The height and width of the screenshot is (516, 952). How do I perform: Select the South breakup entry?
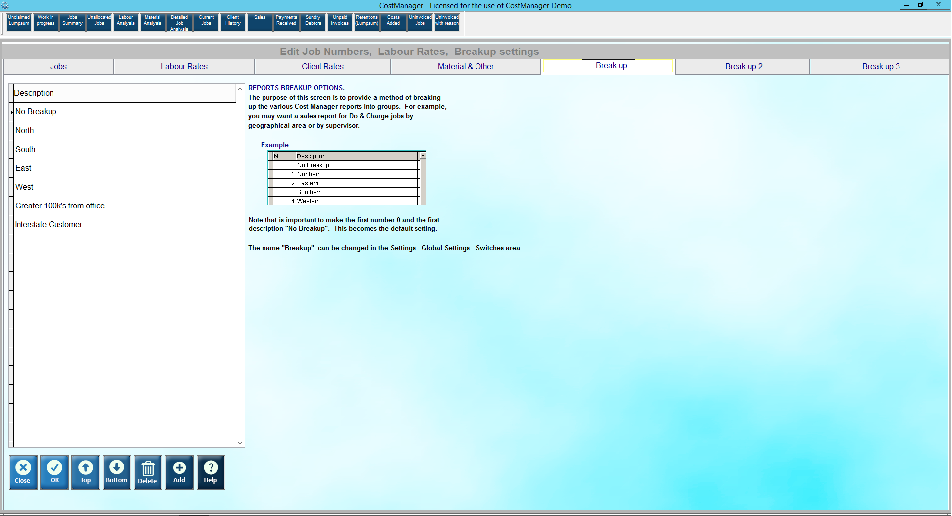coord(124,150)
